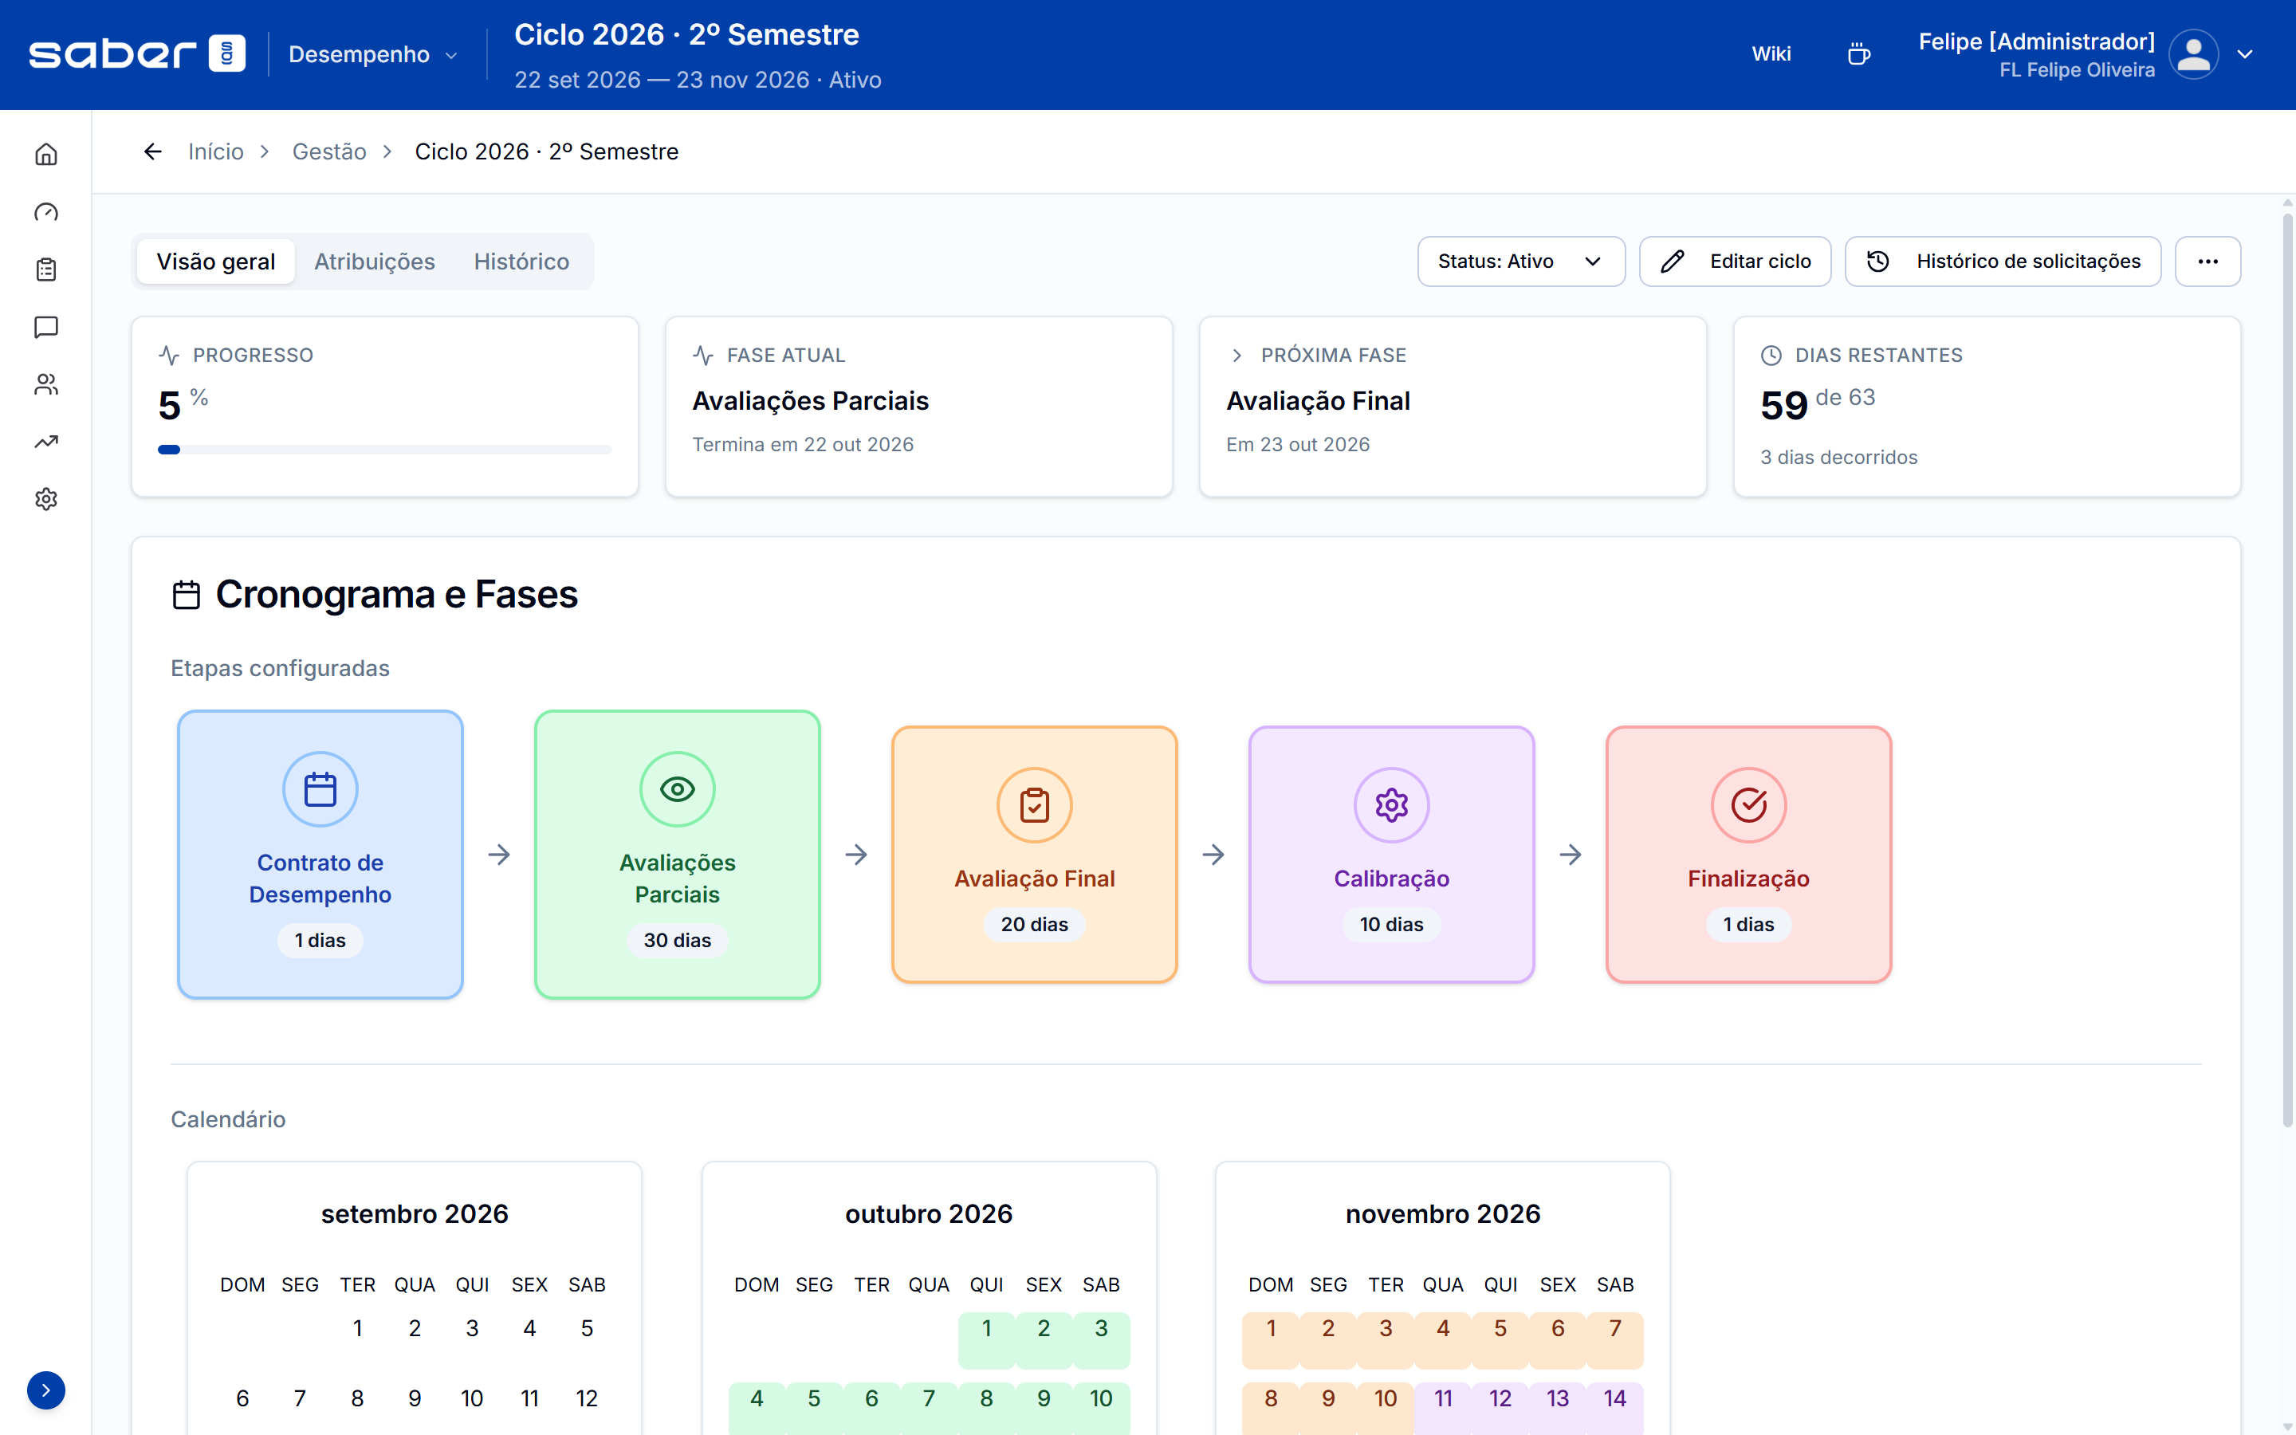Open the clipboard list icon in sidebar
The width and height of the screenshot is (2296, 1435).
(45, 269)
